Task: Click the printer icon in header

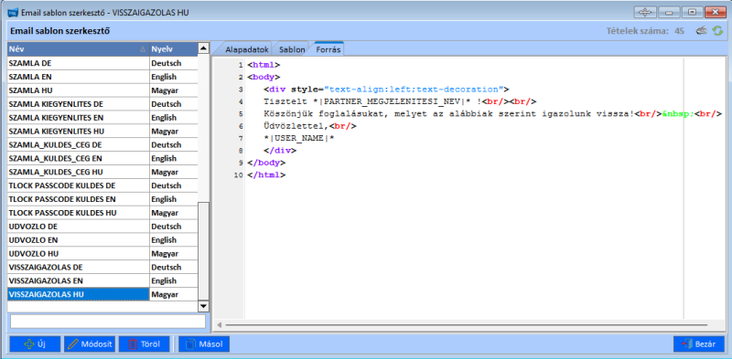Action: (x=702, y=31)
